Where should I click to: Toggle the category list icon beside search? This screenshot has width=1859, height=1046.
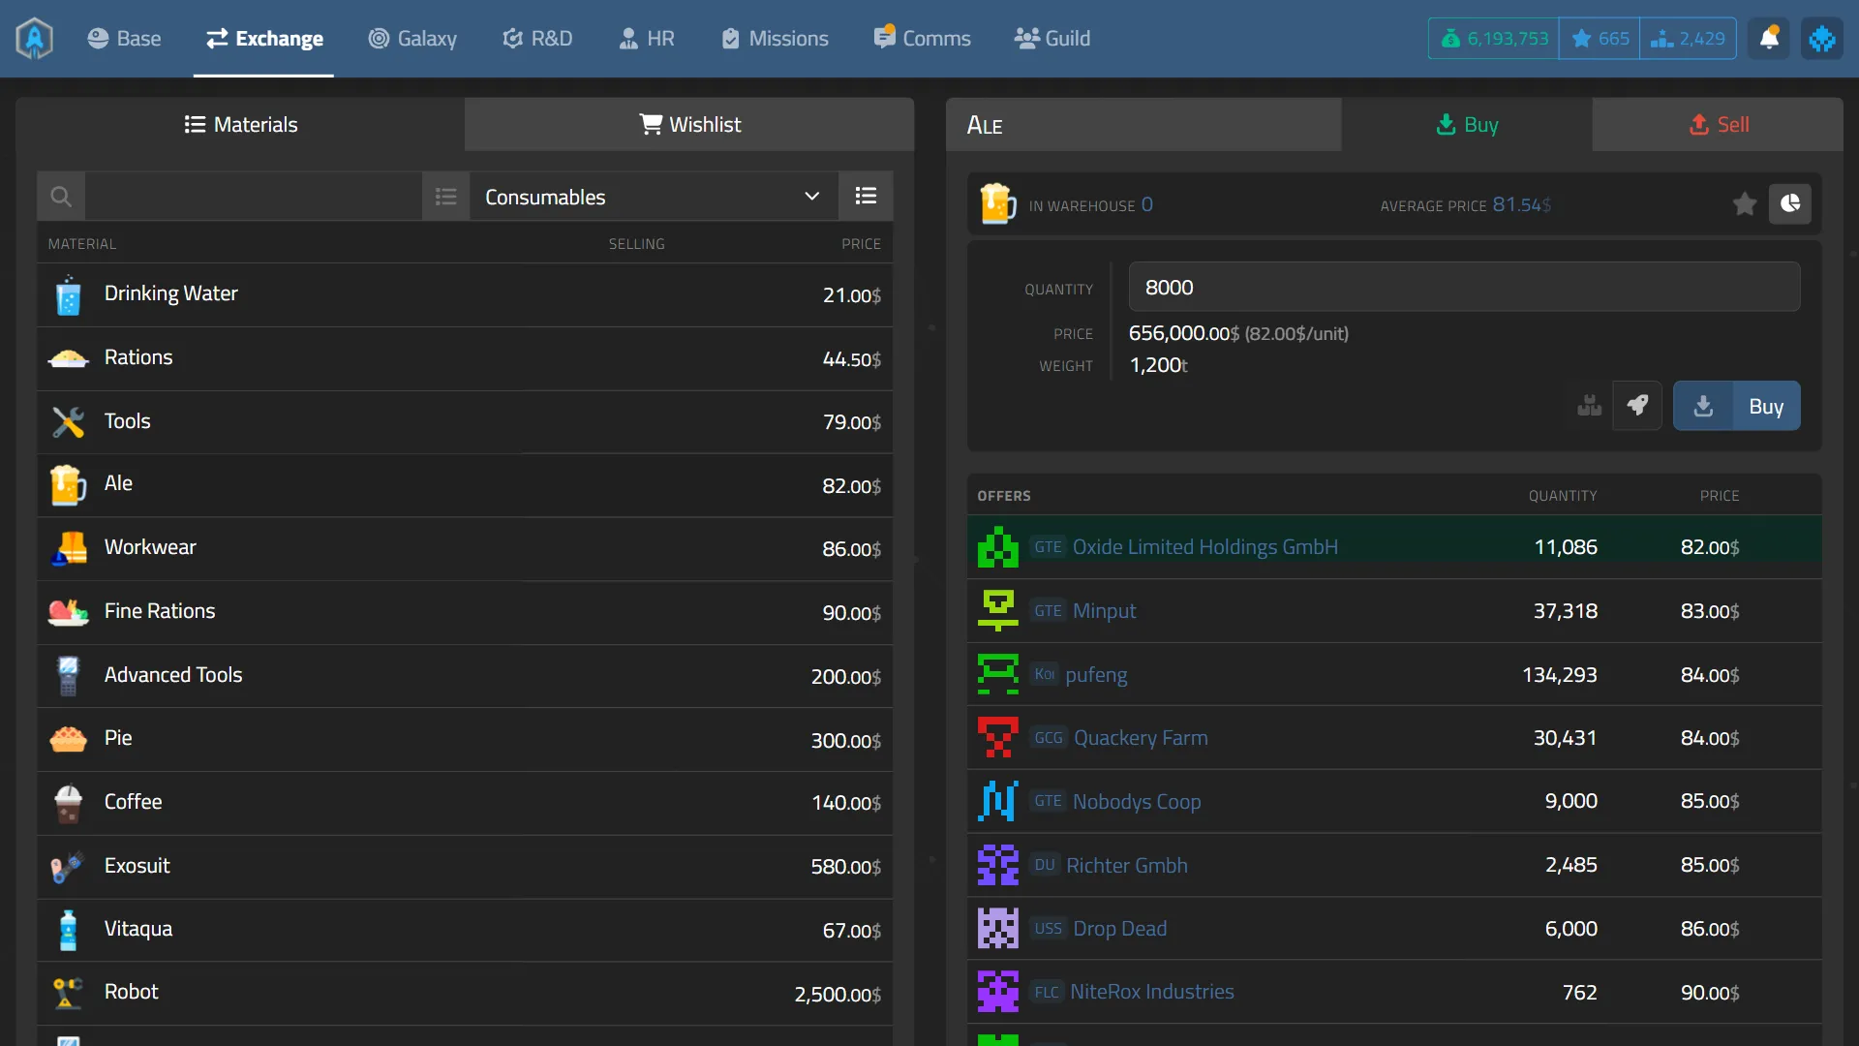(x=445, y=197)
